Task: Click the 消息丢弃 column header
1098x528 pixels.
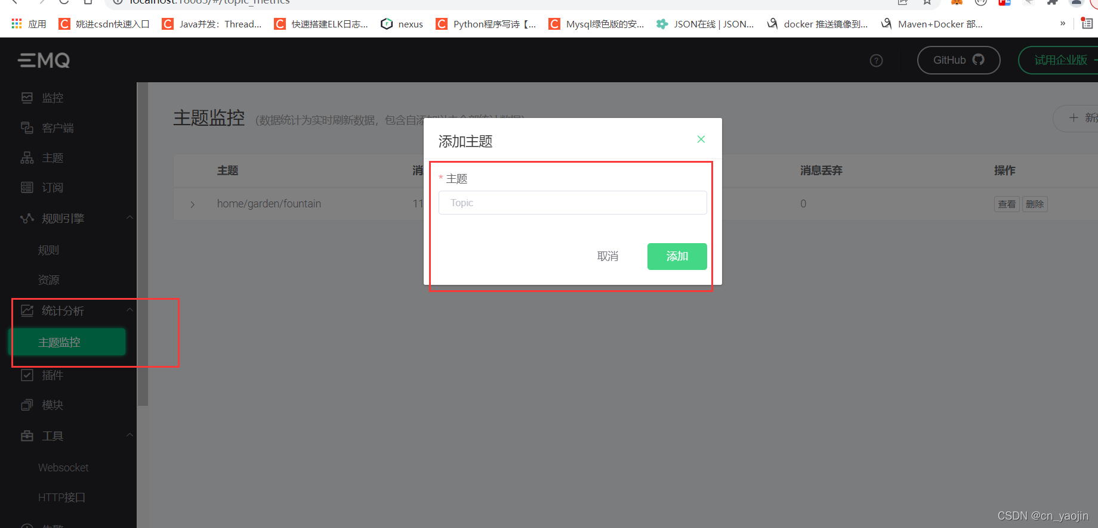Action: tap(821, 170)
